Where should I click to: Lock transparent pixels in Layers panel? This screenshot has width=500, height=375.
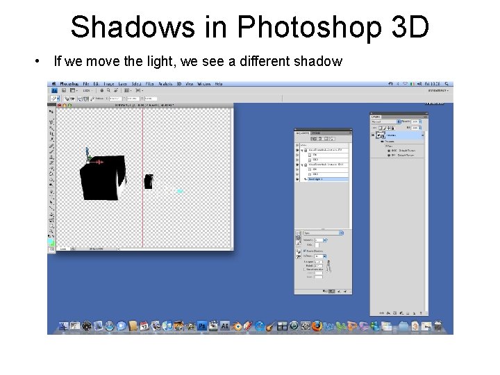pos(380,128)
